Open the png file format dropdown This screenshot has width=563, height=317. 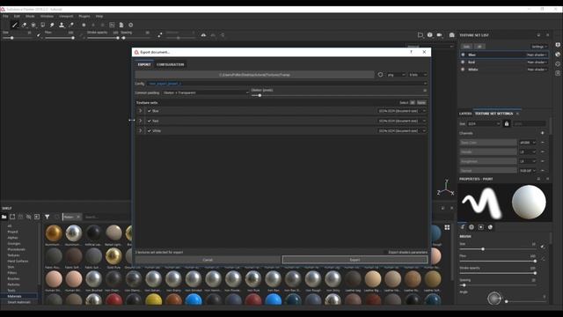(396, 75)
